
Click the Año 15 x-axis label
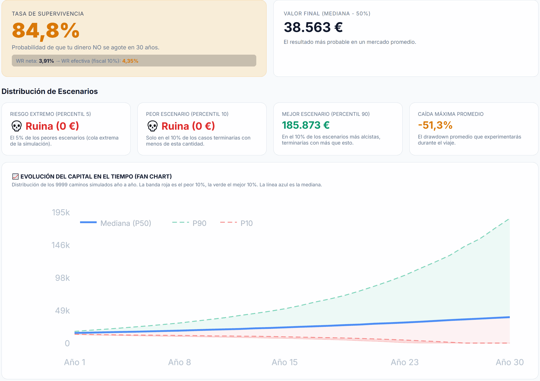click(x=285, y=362)
